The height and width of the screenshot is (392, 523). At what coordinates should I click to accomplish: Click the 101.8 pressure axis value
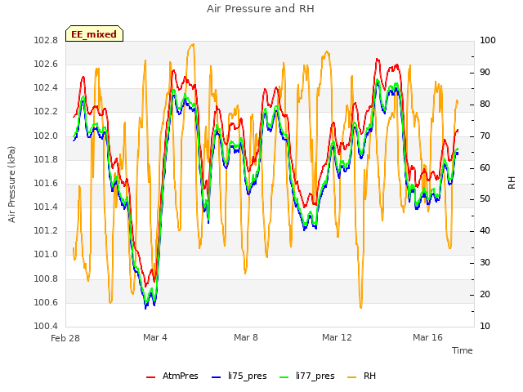coord(46,159)
